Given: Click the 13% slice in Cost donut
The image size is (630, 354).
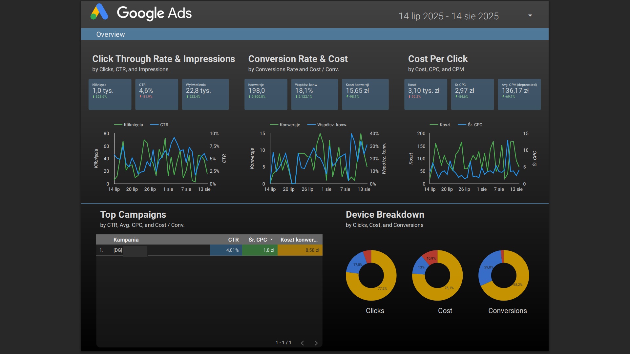Looking at the screenshot, I should point(421,267).
